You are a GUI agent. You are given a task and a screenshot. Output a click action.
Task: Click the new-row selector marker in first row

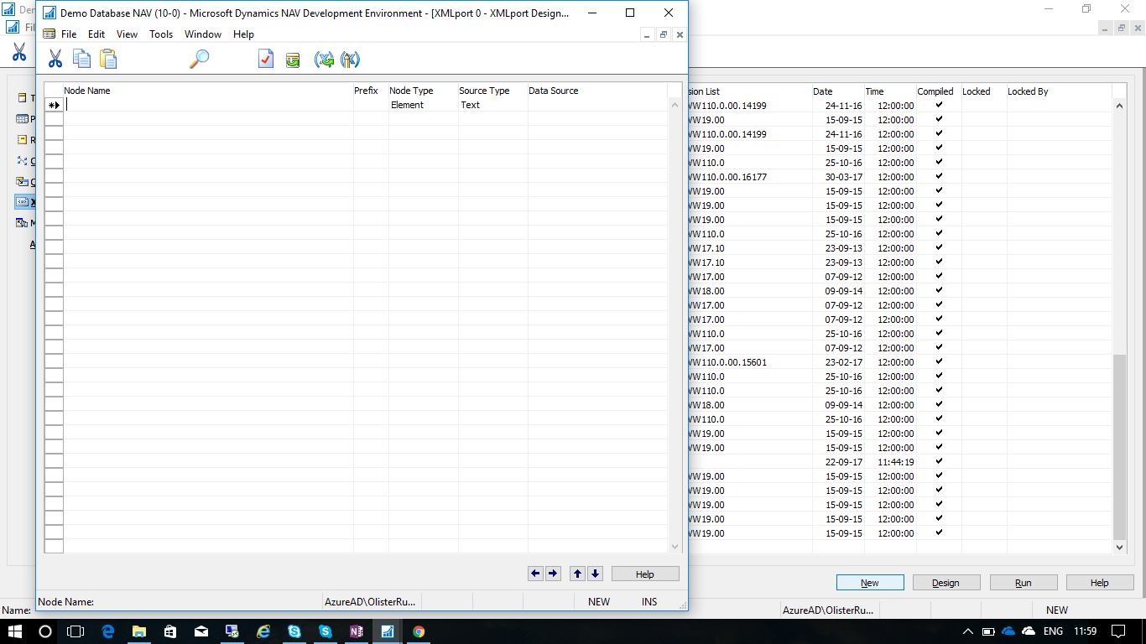[54, 105]
